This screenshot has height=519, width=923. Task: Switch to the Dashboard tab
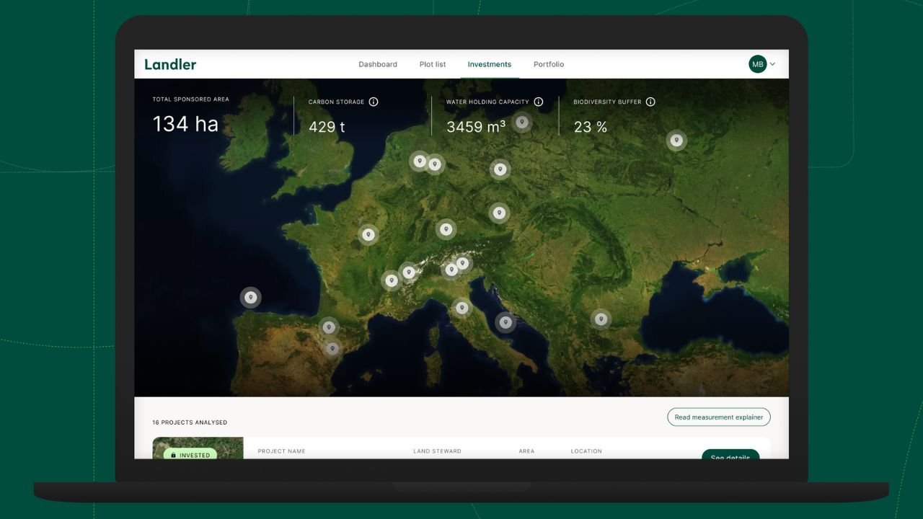(378, 64)
